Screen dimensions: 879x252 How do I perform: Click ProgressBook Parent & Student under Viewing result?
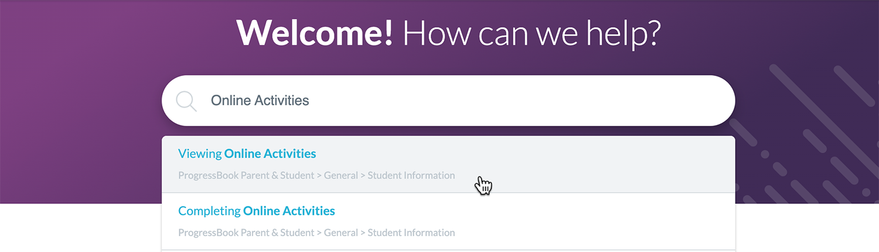tap(246, 175)
